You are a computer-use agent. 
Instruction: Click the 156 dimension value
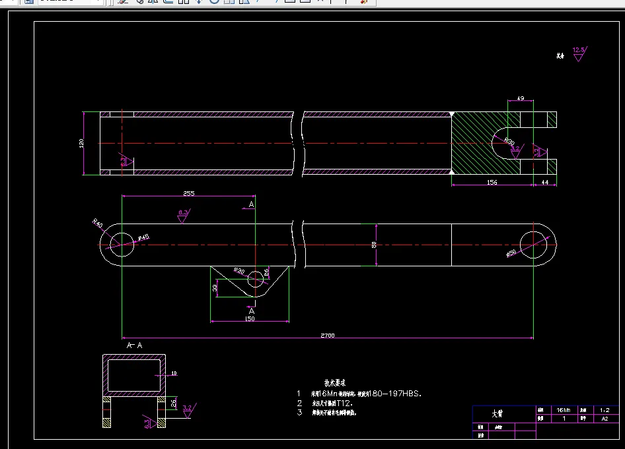click(x=492, y=182)
